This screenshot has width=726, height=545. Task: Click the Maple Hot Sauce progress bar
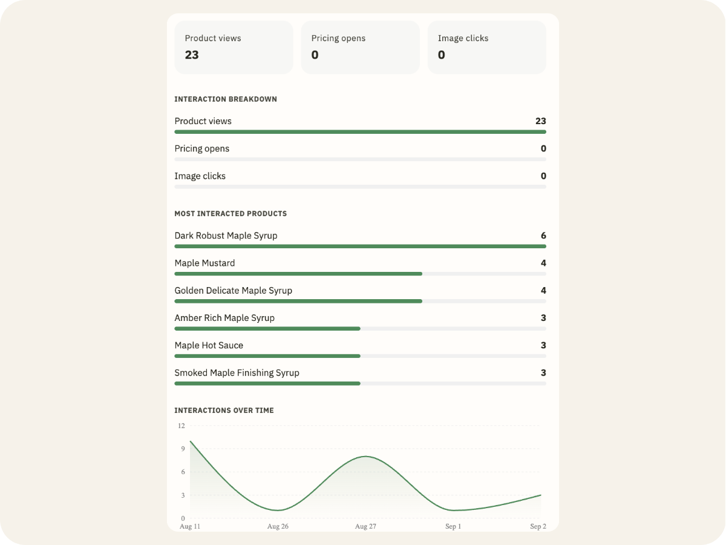coord(360,356)
